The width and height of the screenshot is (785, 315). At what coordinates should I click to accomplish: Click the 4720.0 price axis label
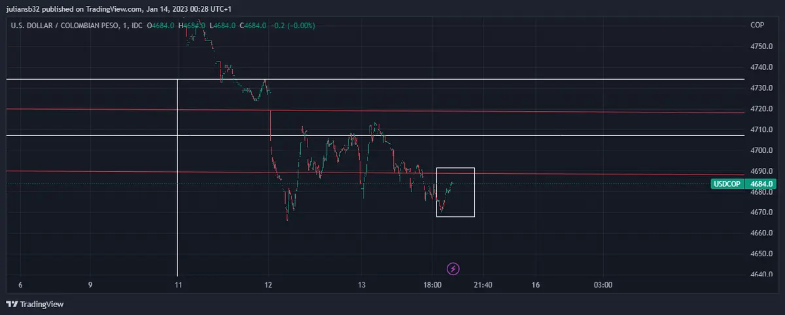tap(761, 108)
